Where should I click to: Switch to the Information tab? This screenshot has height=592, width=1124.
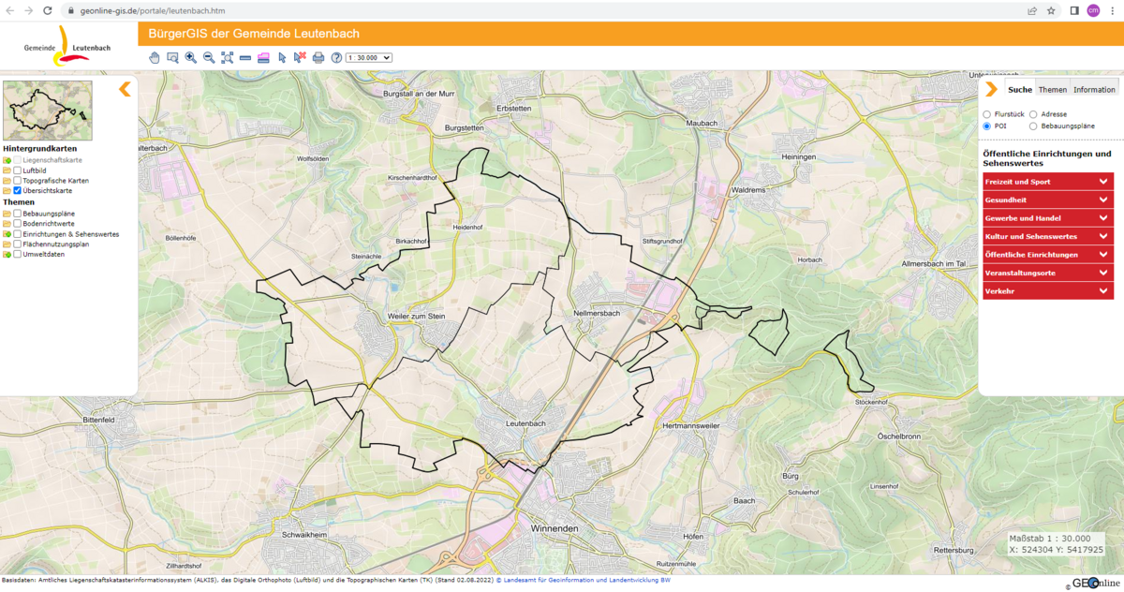pos(1094,90)
